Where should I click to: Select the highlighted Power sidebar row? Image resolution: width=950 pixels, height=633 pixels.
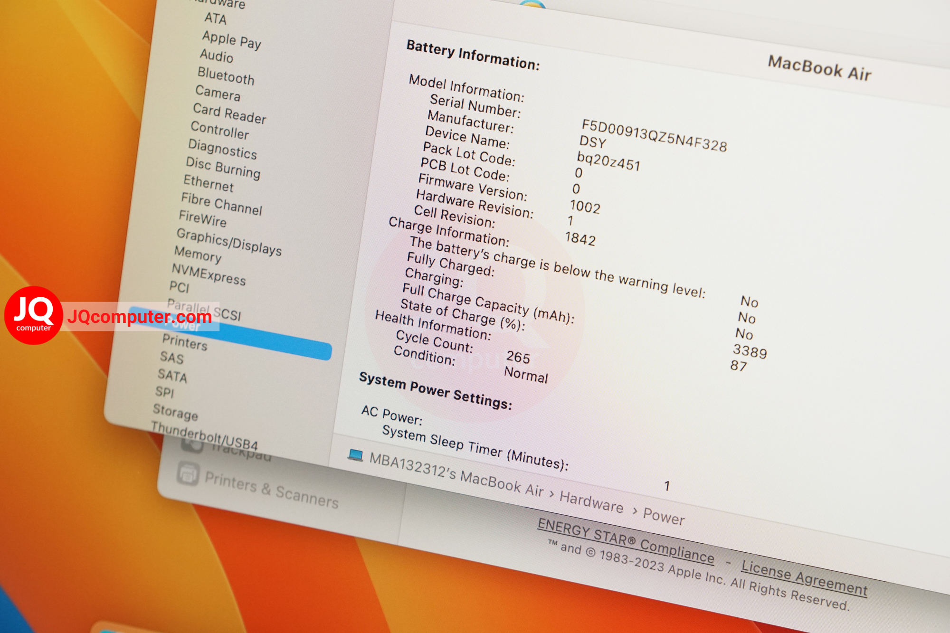click(230, 334)
